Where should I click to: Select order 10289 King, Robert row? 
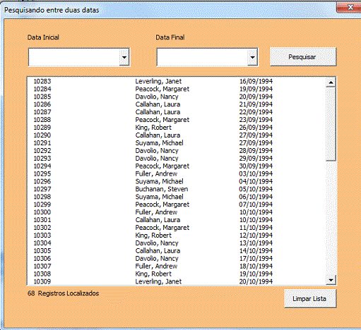177,128
